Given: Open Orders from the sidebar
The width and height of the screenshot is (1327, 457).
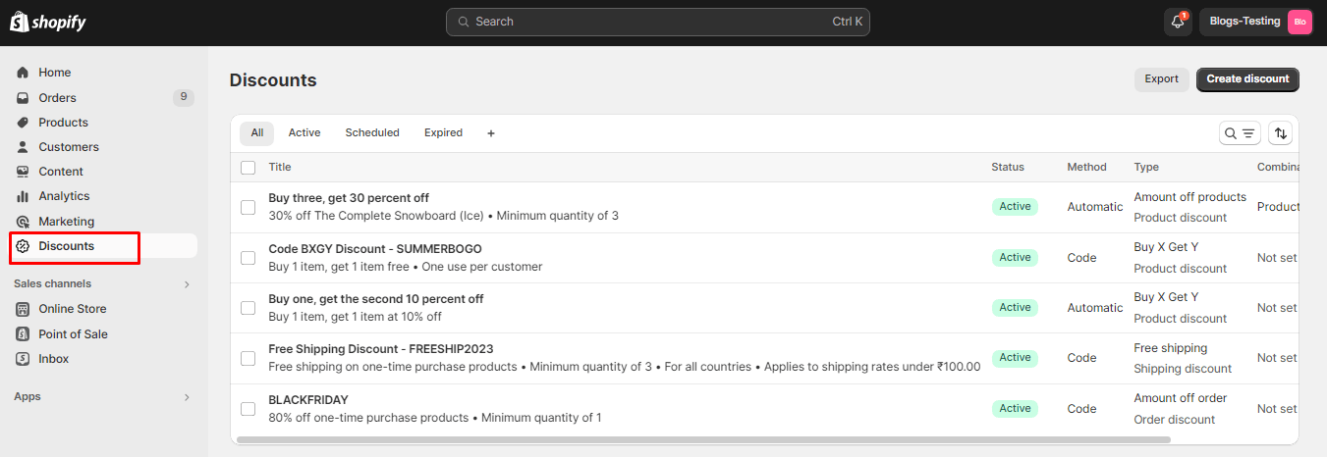Looking at the screenshot, I should (x=57, y=98).
